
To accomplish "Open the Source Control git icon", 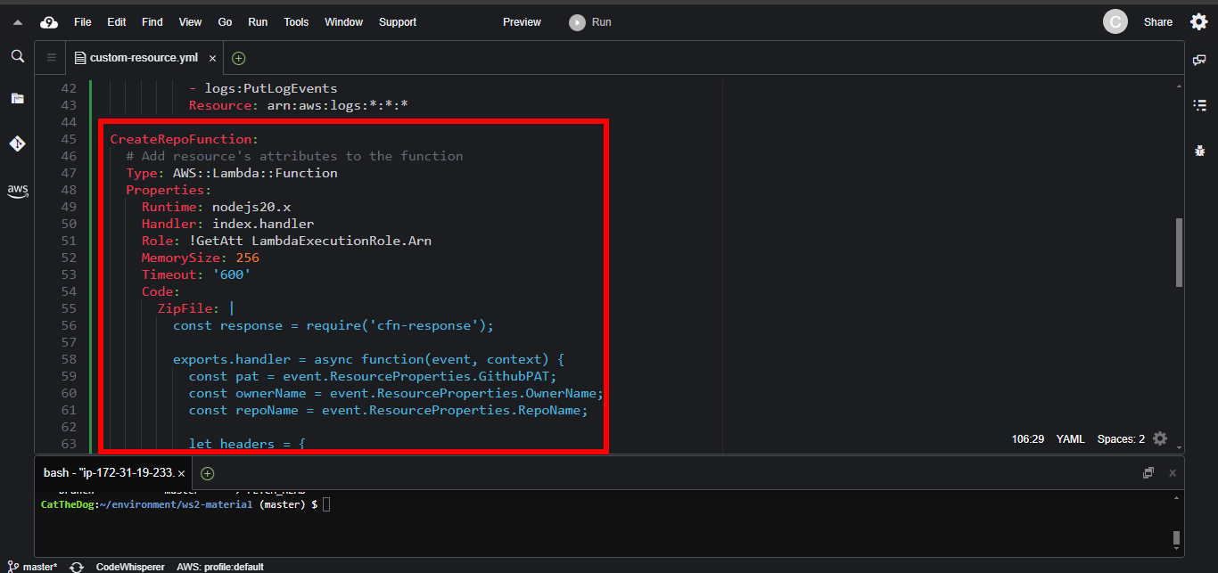I will pyautogui.click(x=17, y=143).
